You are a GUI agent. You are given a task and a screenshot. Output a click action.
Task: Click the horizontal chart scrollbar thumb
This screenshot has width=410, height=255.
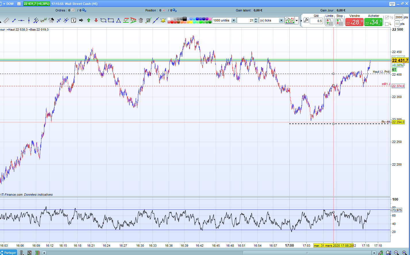coord(307,253)
